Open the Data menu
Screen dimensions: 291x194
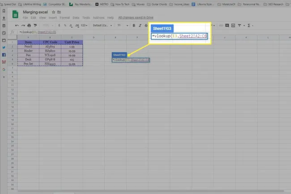(76, 17)
